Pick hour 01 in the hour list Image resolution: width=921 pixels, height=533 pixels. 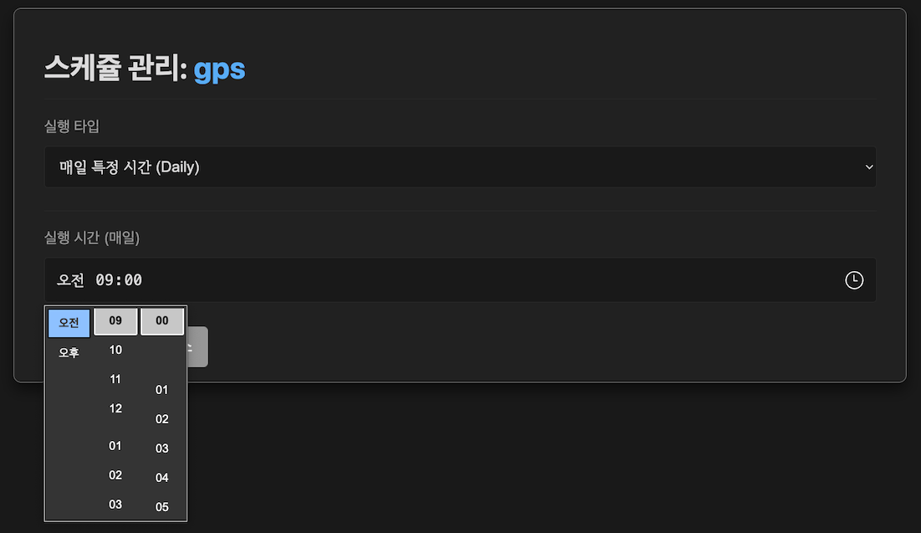(x=115, y=446)
